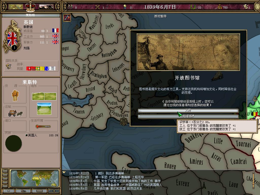This screenshot has height=195, width=260.
Task: Collapse the message log with arrow
Action: pyautogui.click(x=64, y=172)
